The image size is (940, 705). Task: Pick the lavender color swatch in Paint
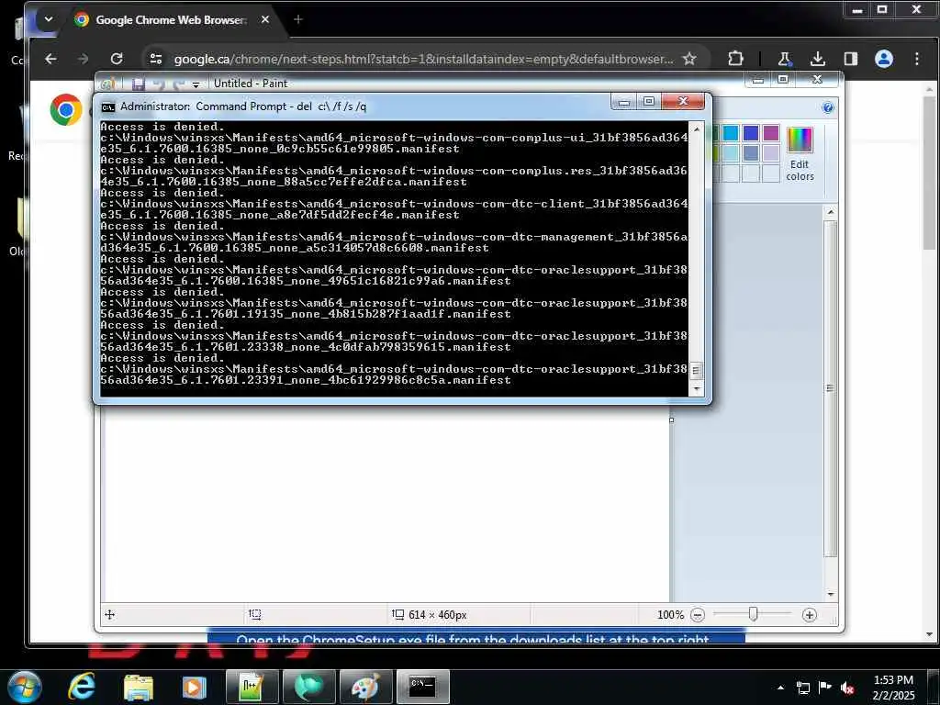pyautogui.click(x=770, y=153)
